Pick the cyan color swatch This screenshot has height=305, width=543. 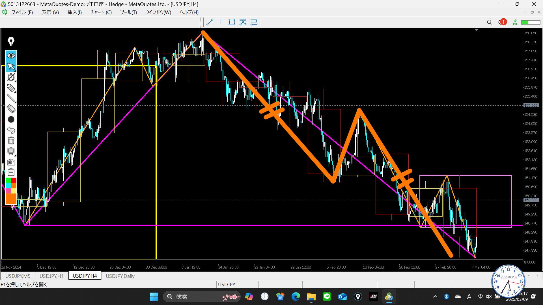[8, 185]
